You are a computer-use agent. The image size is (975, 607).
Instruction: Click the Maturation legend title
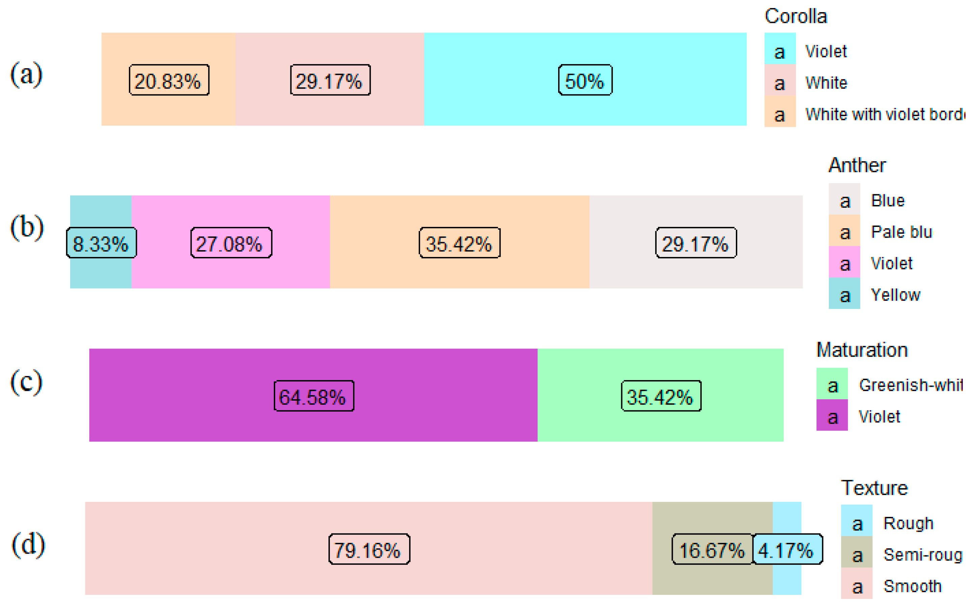coord(862,350)
